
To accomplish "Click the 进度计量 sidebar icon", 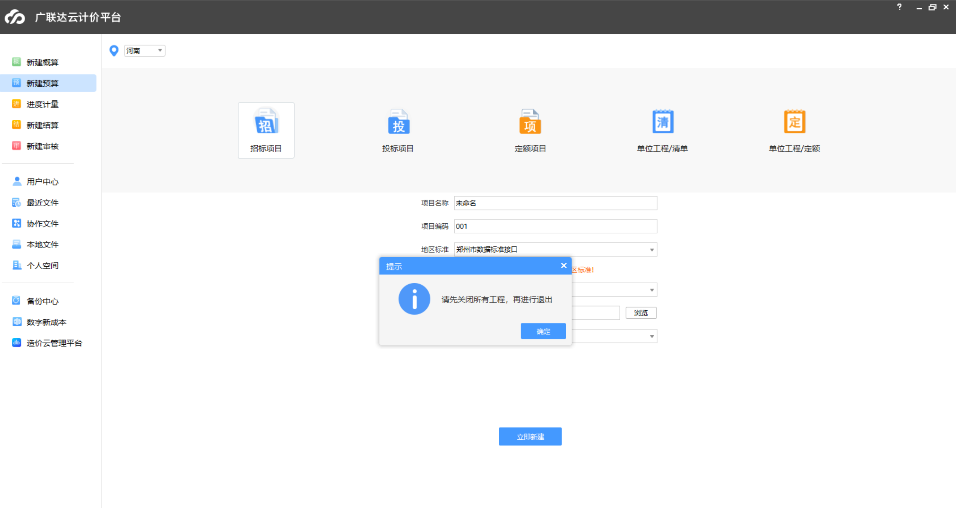I will 16,104.
